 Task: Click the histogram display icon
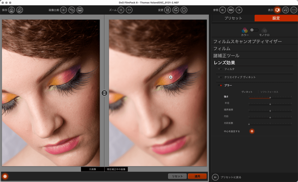click(294, 10)
